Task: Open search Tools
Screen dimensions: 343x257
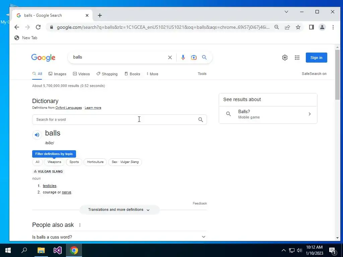Action: pos(202,74)
